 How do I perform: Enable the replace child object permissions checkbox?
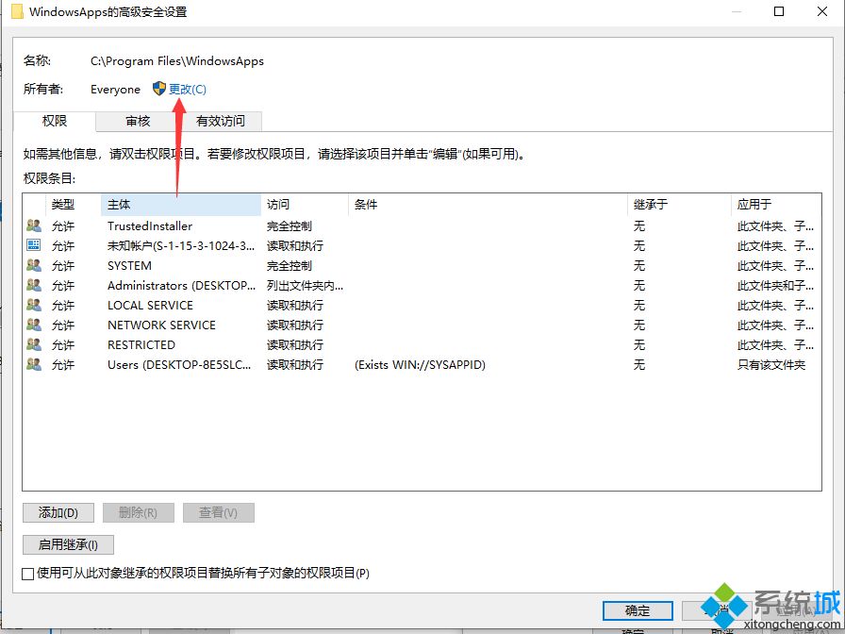point(27,573)
